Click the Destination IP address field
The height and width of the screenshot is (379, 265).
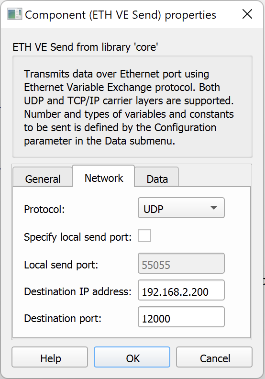(x=181, y=290)
